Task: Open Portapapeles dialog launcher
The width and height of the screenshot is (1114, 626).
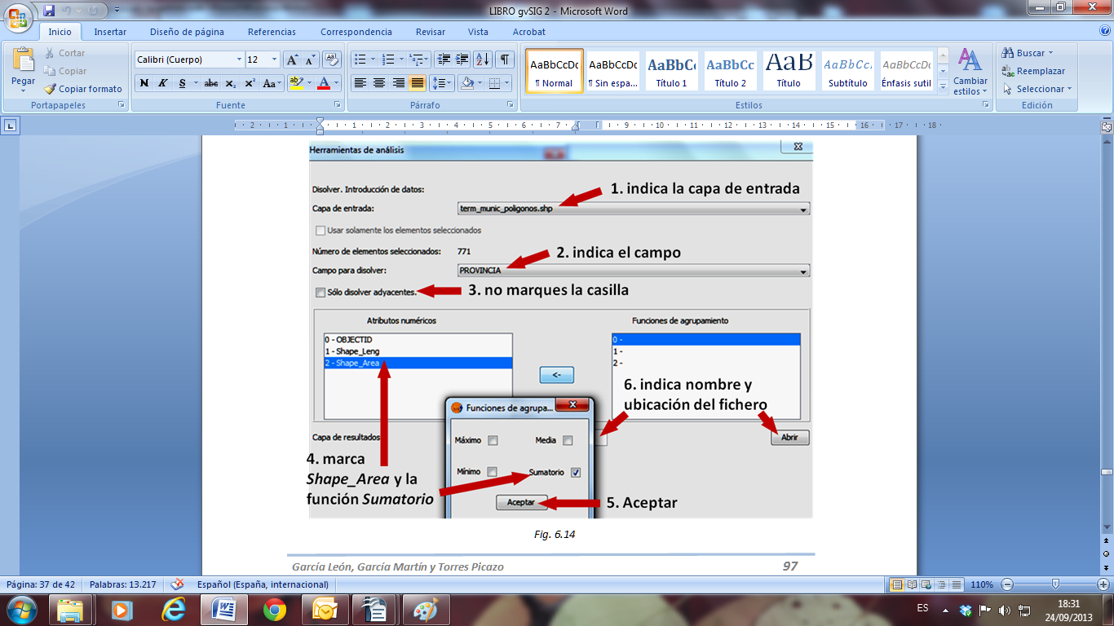Action: click(x=122, y=105)
